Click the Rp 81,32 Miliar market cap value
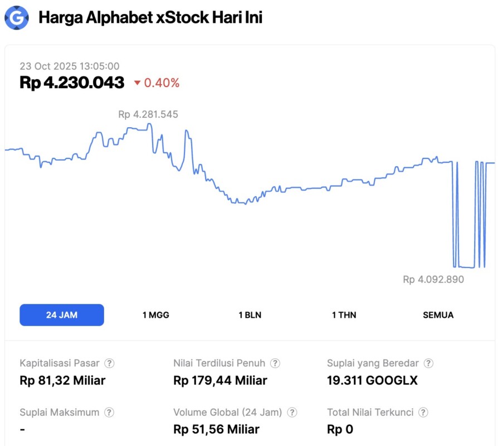 click(62, 381)
